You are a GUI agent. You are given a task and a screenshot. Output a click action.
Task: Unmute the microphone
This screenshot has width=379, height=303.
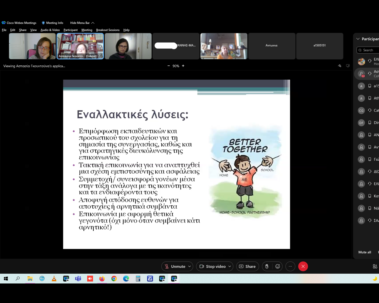click(x=175, y=266)
